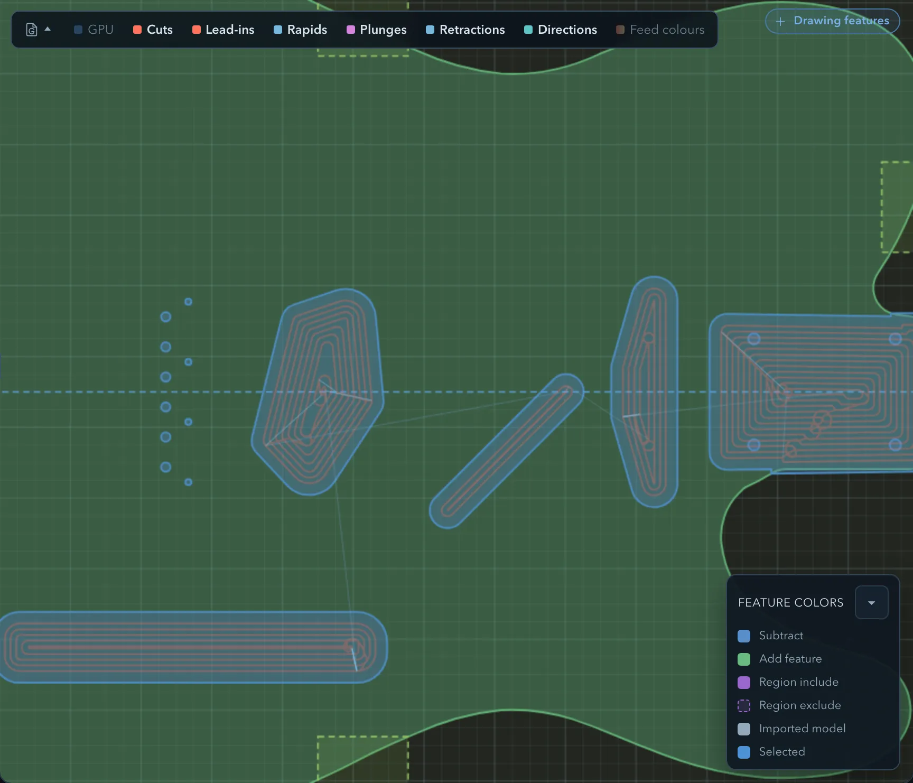Click the Region include color swatch
The width and height of the screenshot is (913, 783).
744,682
